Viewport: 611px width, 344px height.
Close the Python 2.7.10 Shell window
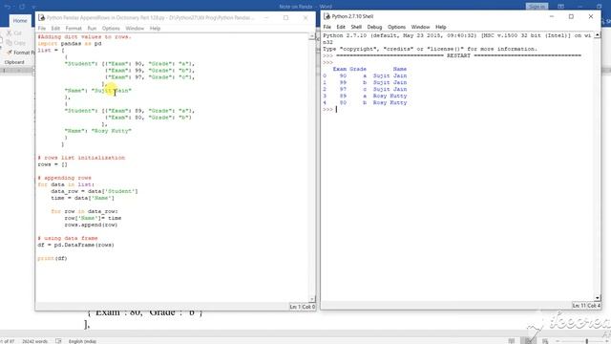[591, 16]
